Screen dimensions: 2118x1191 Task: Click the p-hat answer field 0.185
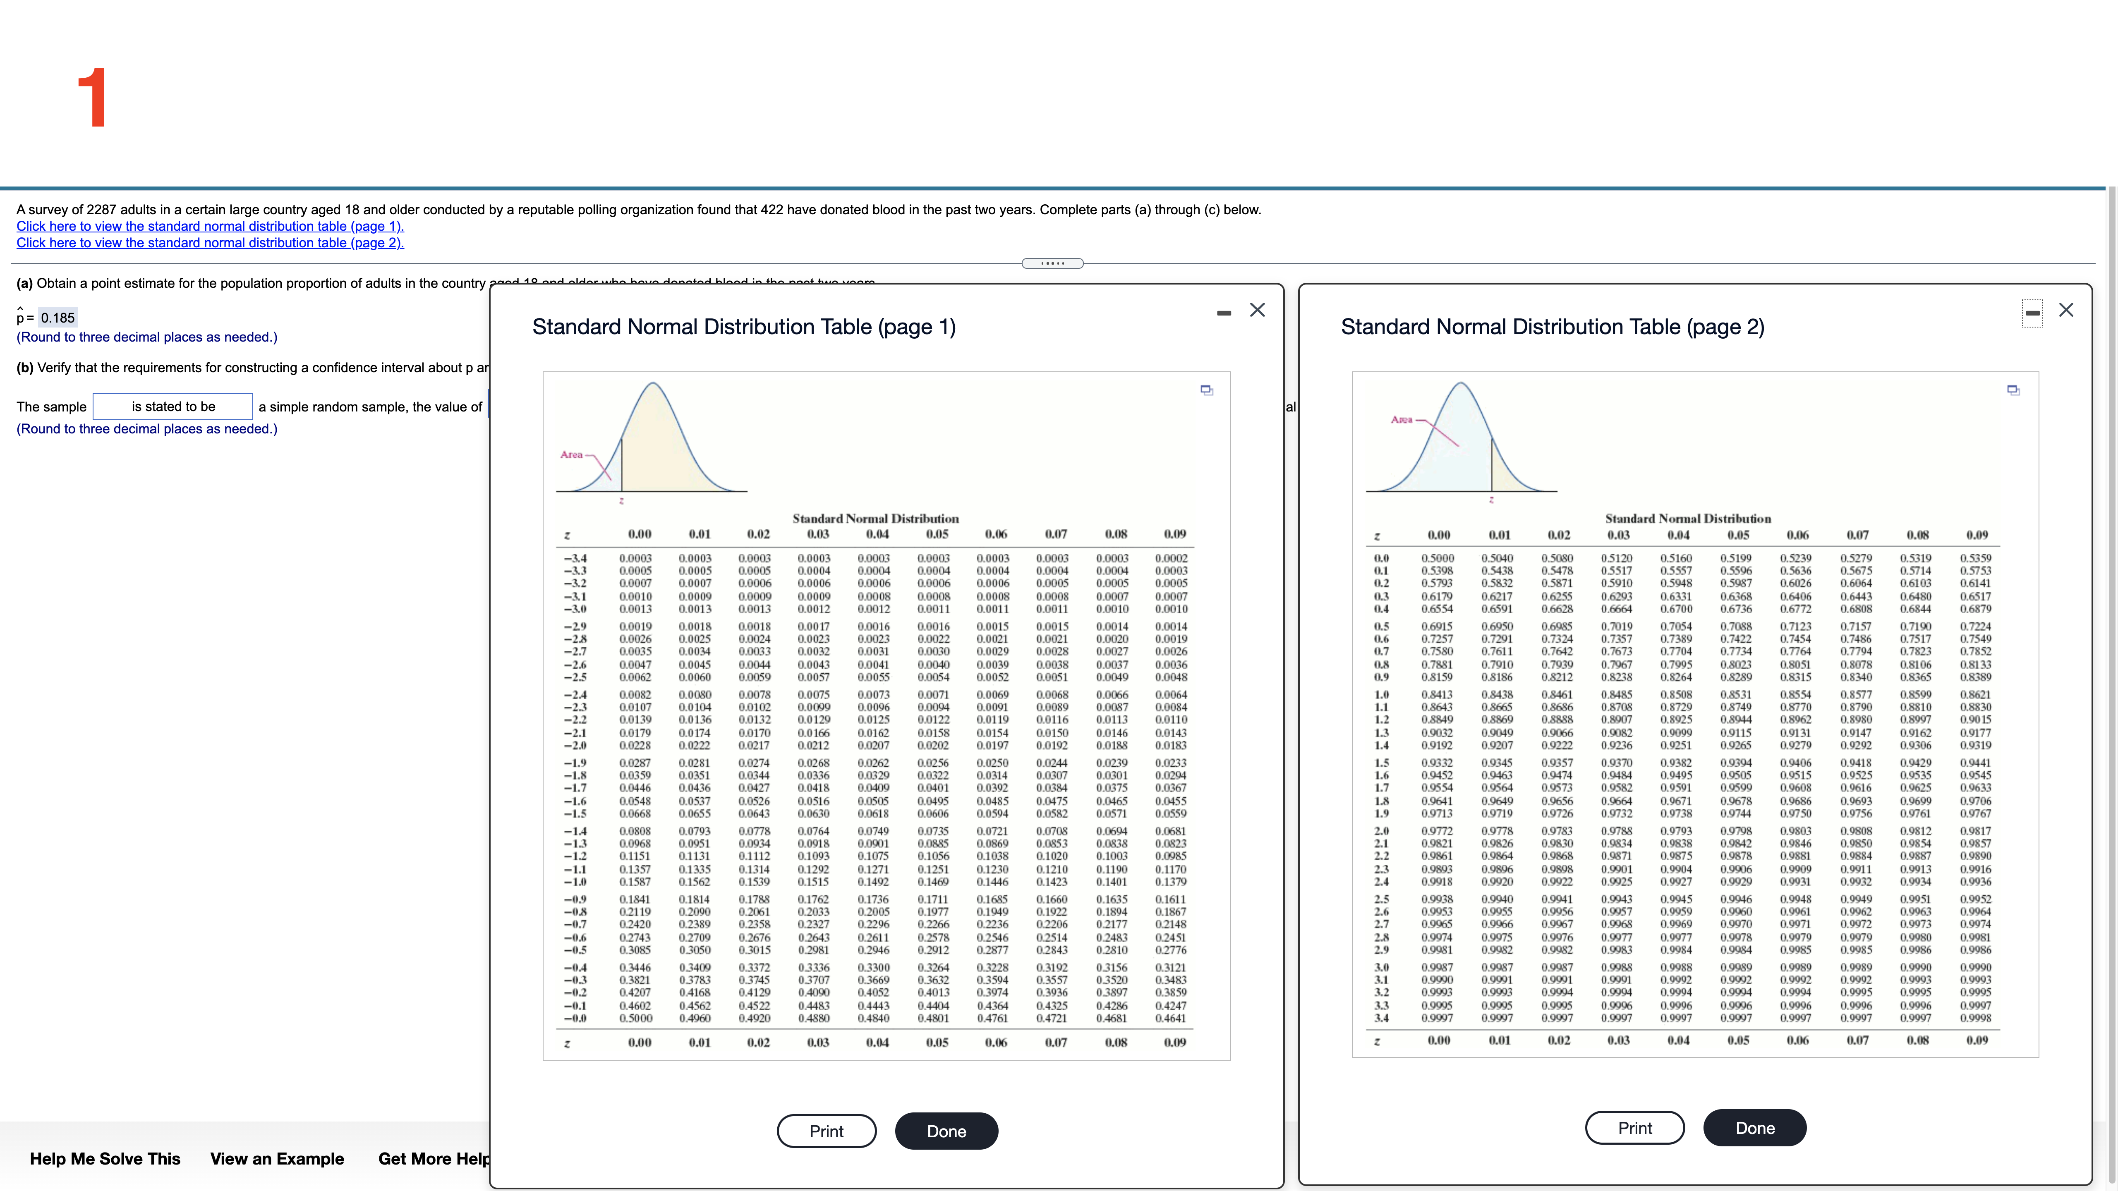(x=58, y=318)
